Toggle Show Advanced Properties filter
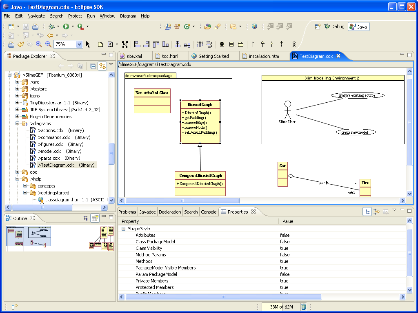Image resolution: width=418 pixels, height=313 pixels. pos(376,212)
